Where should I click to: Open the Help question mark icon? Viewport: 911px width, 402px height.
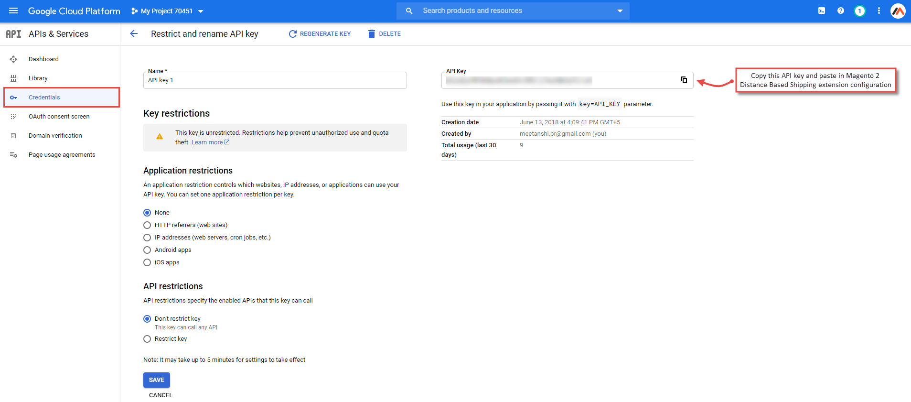[x=841, y=11]
